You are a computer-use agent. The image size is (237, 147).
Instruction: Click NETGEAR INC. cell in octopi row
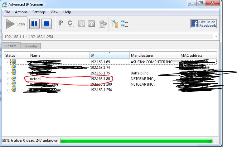[x=143, y=78]
